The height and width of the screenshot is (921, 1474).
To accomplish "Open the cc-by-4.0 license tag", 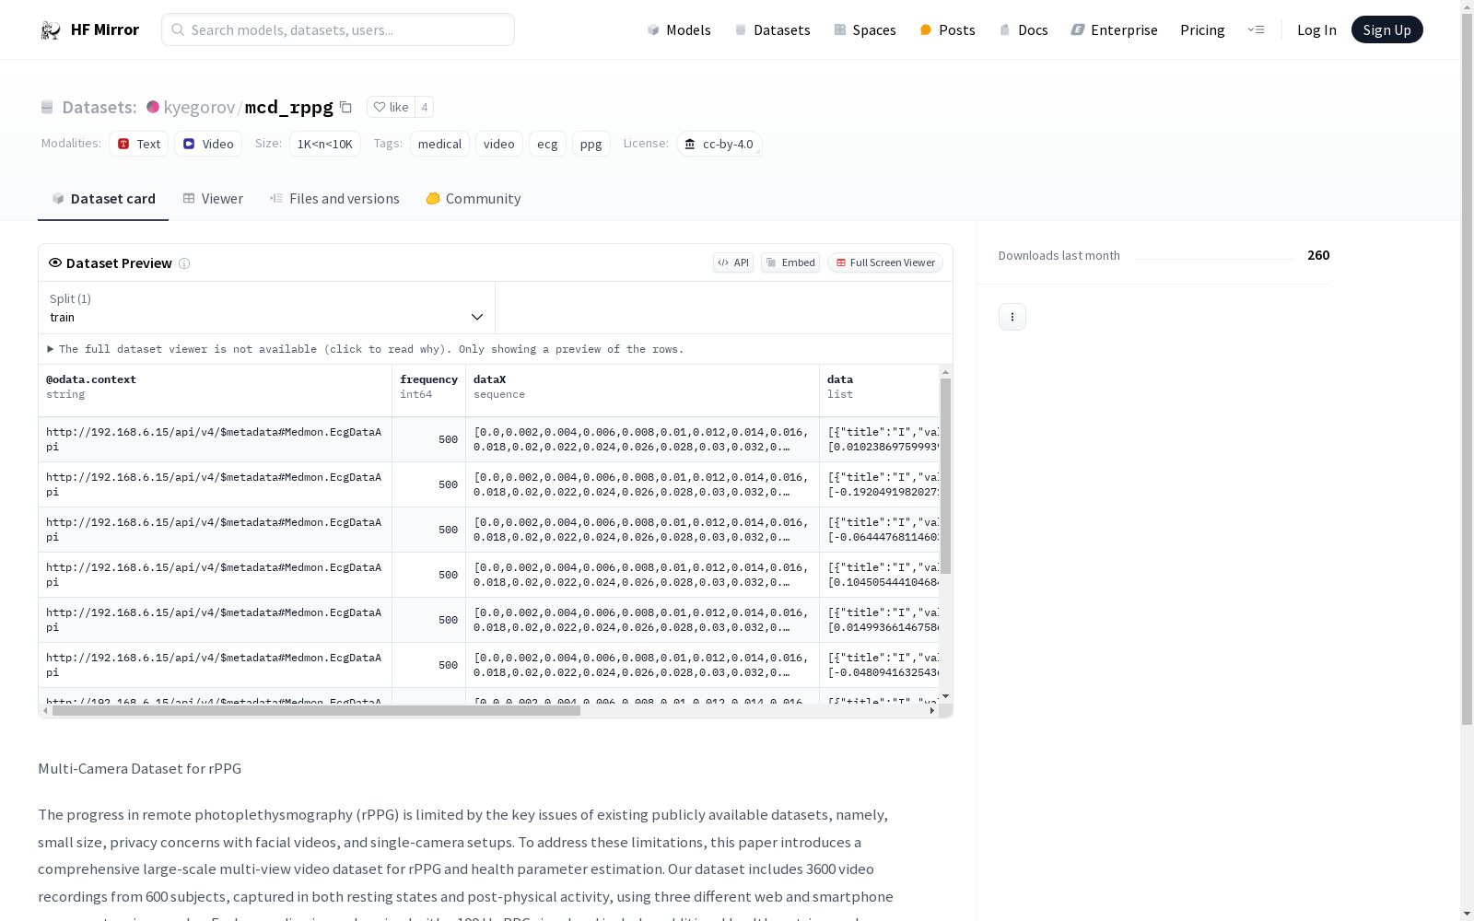I will click(719, 144).
